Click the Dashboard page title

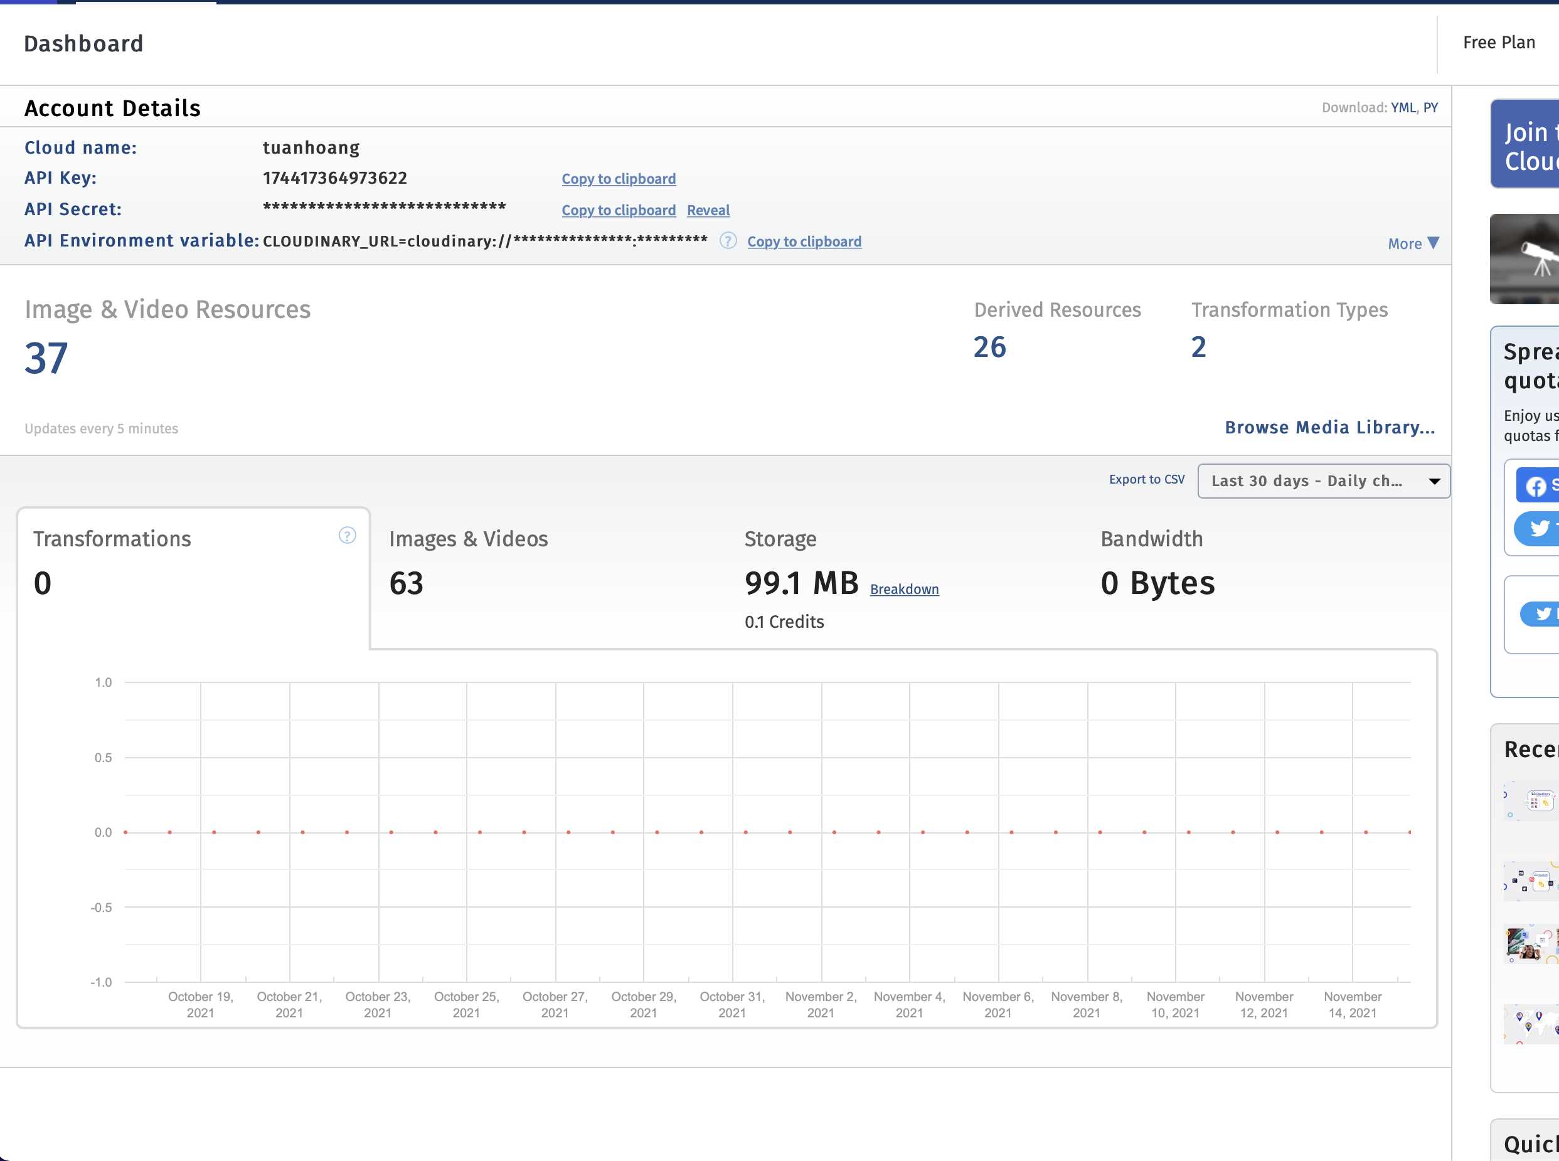coord(83,43)
